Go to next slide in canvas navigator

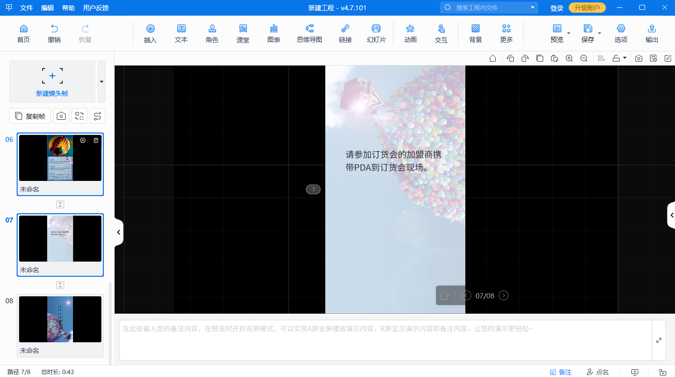(504, 295)
